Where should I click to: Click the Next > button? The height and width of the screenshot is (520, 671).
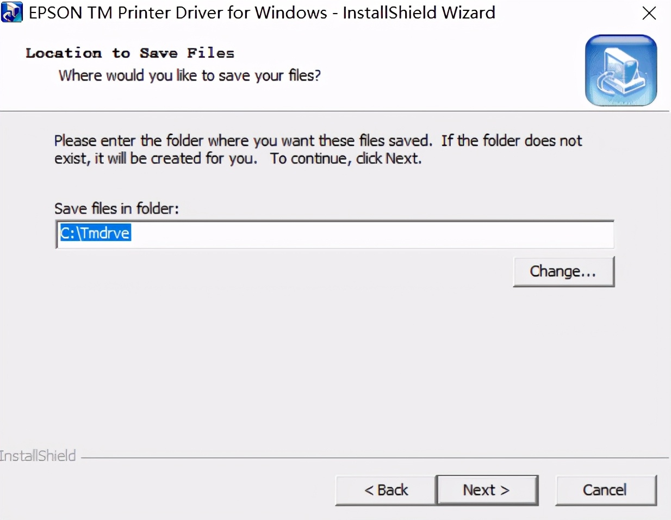(487, 490)
